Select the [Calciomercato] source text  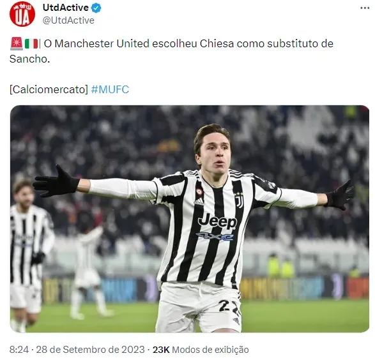pos(49,89)
